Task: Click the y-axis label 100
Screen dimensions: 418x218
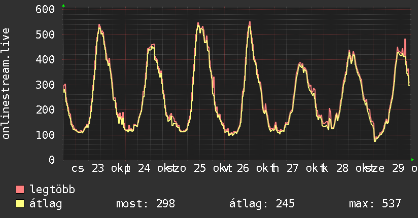Action: pyautogui.click(x=45, y=135)
